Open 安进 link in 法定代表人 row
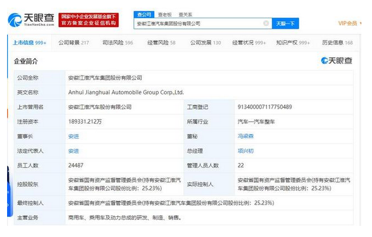Image resolution: width=372 pixels, height=237 pixels. pos(74,151)
